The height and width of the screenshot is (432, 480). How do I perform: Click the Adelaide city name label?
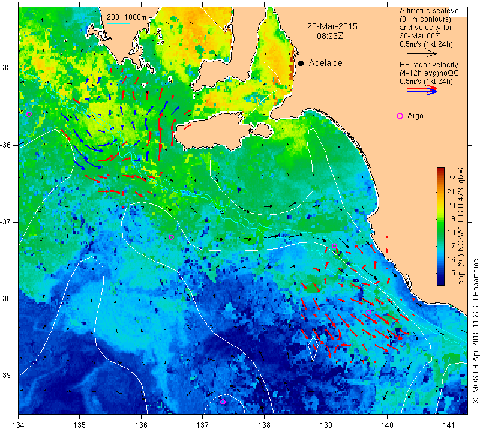tap(325, 63)
